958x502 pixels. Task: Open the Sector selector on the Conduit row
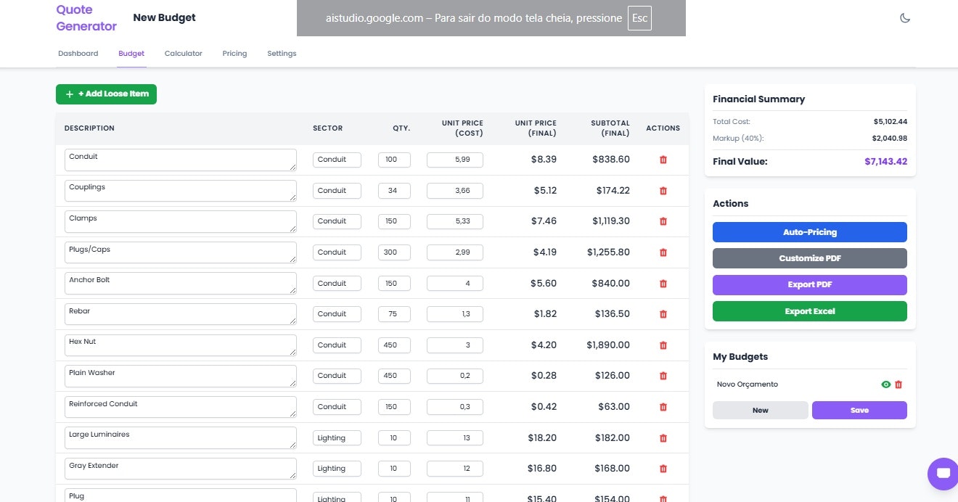point(337,160)
